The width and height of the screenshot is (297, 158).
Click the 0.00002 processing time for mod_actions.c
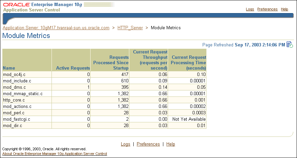198,107
